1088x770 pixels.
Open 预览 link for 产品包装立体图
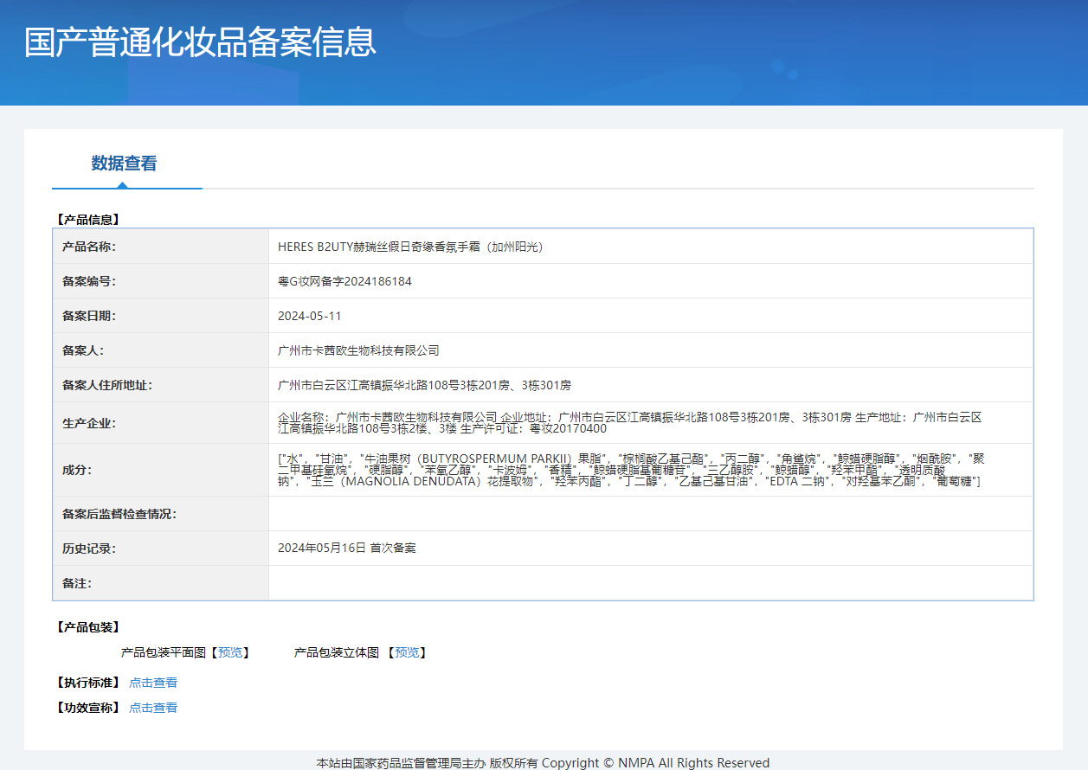[x=407, y=652]
